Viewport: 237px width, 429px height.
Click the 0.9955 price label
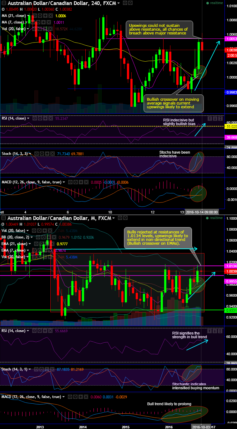point(231,281)
